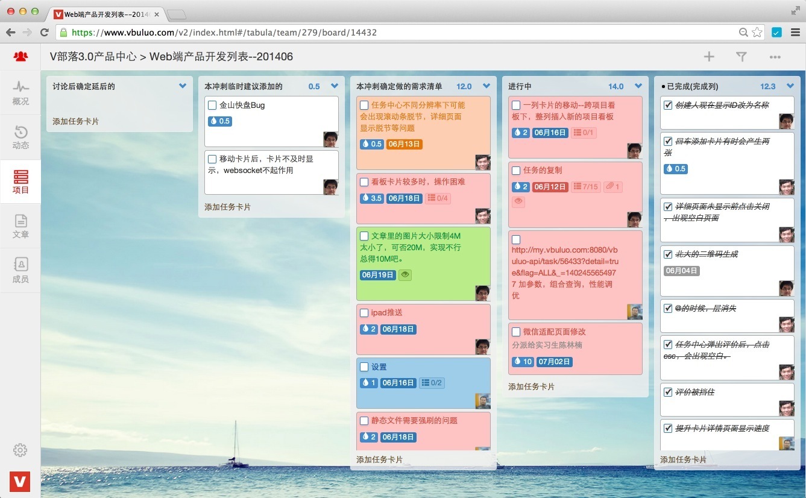This screenshot has width=806, height=498.
Task: Open the filter funnel icon
Action: point(741,57)
